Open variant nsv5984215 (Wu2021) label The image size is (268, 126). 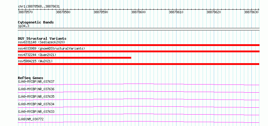pyautogui.click(x=35, y=61)
